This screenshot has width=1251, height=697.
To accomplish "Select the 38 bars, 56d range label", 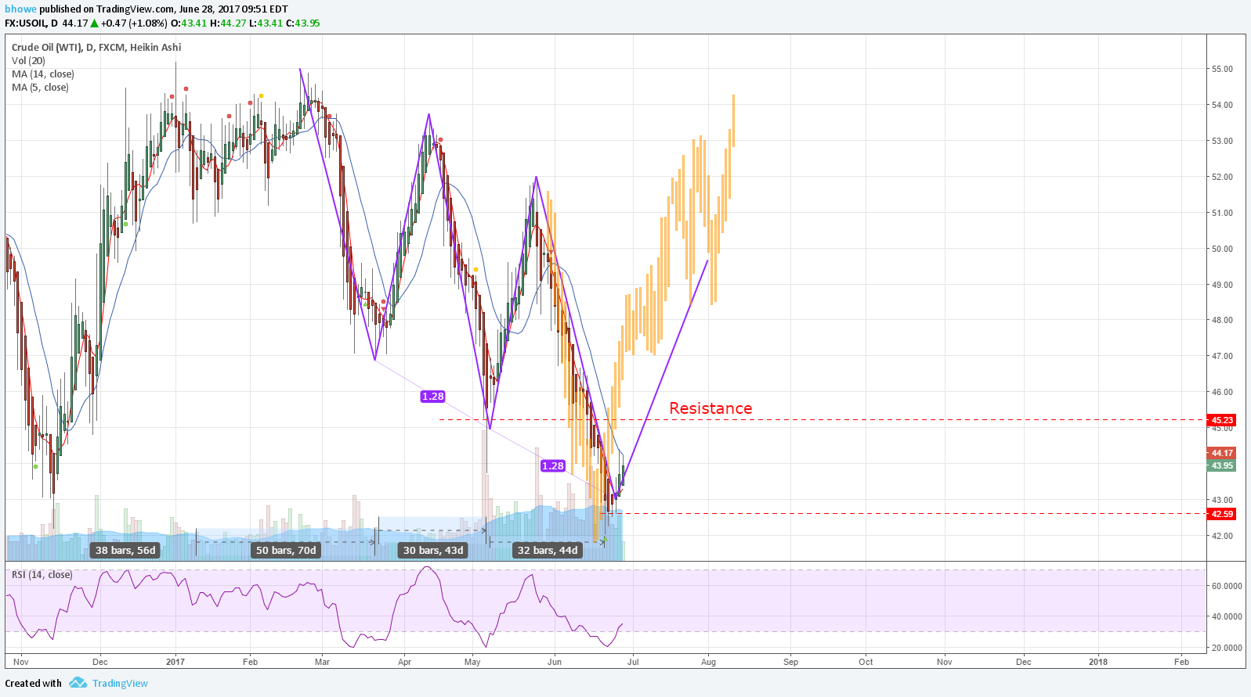I will click(x=125, y=550).
